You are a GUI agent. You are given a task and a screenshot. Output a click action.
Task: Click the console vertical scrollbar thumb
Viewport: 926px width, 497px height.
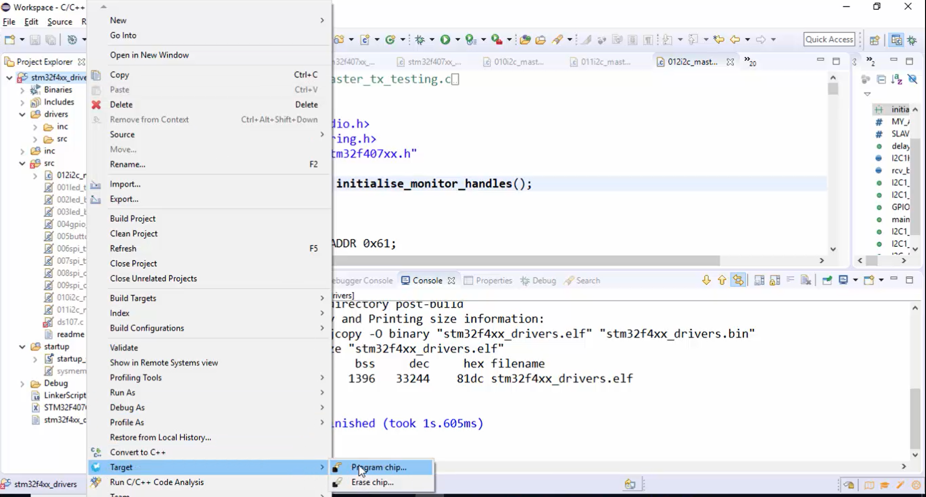point(915,419)
